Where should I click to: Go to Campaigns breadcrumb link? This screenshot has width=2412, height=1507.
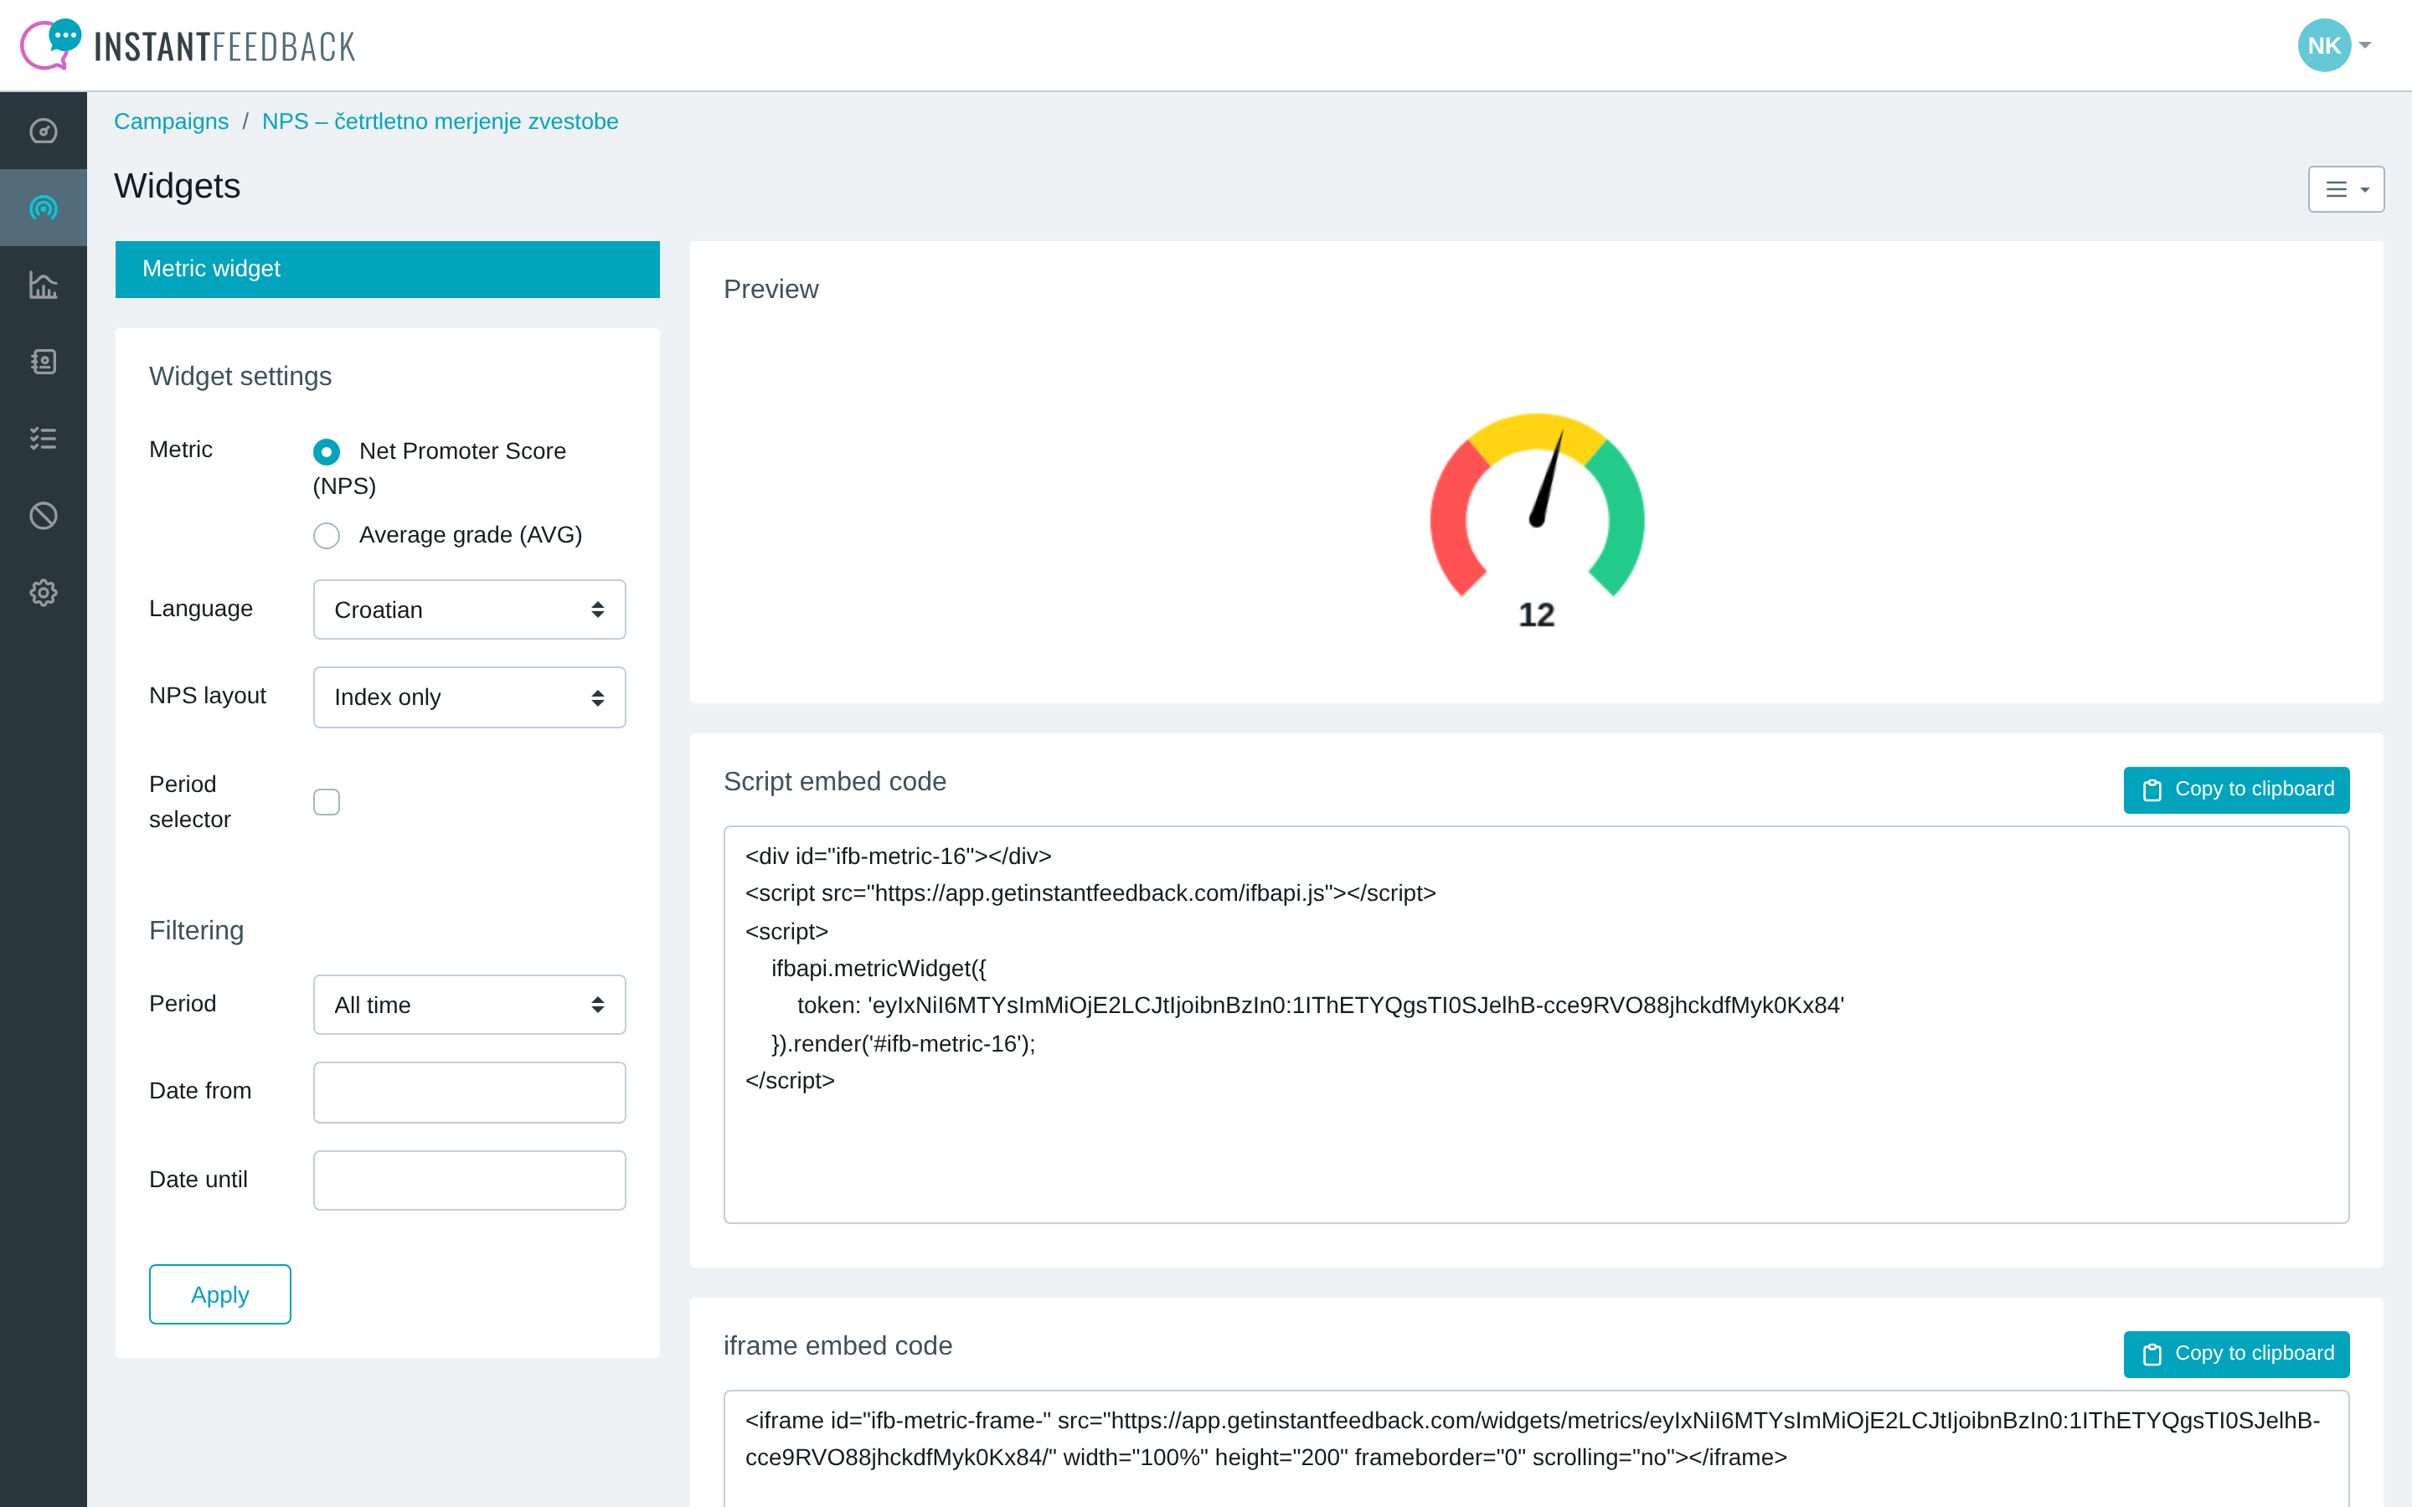172,121
